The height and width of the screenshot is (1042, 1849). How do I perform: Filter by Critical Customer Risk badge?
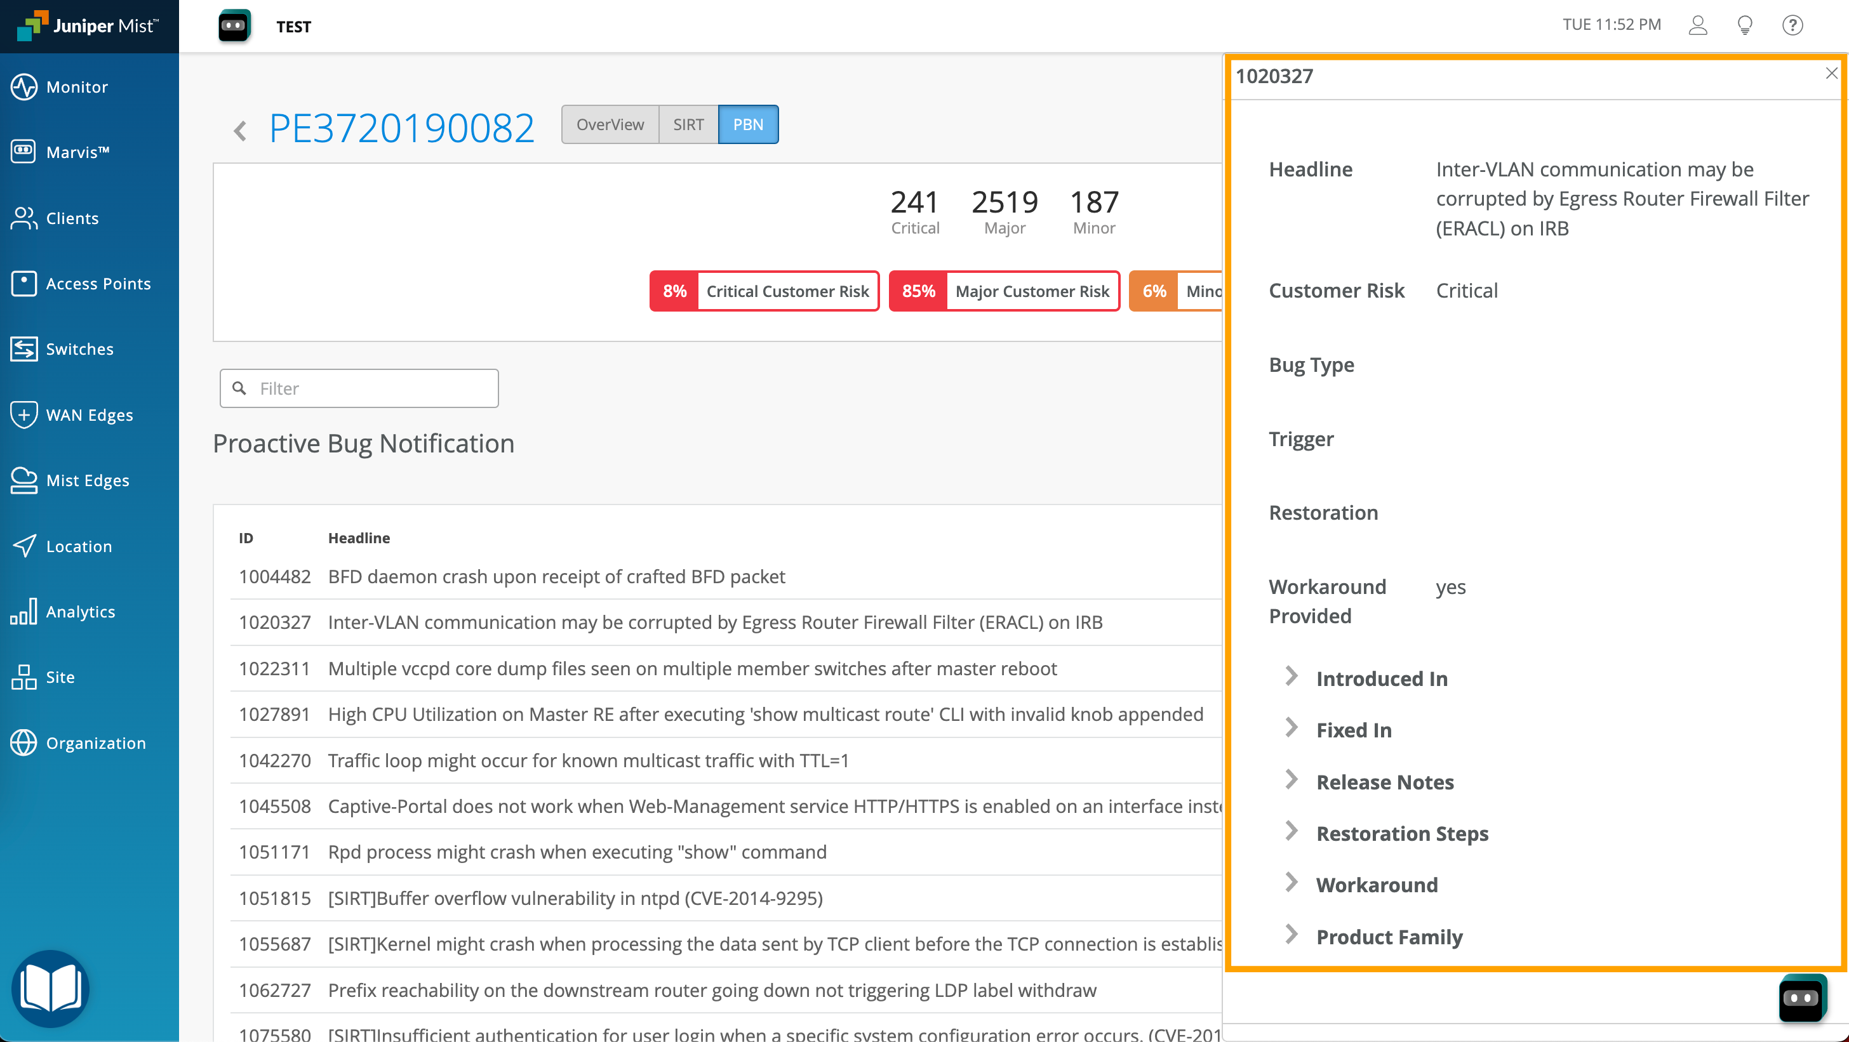[764, 291]
